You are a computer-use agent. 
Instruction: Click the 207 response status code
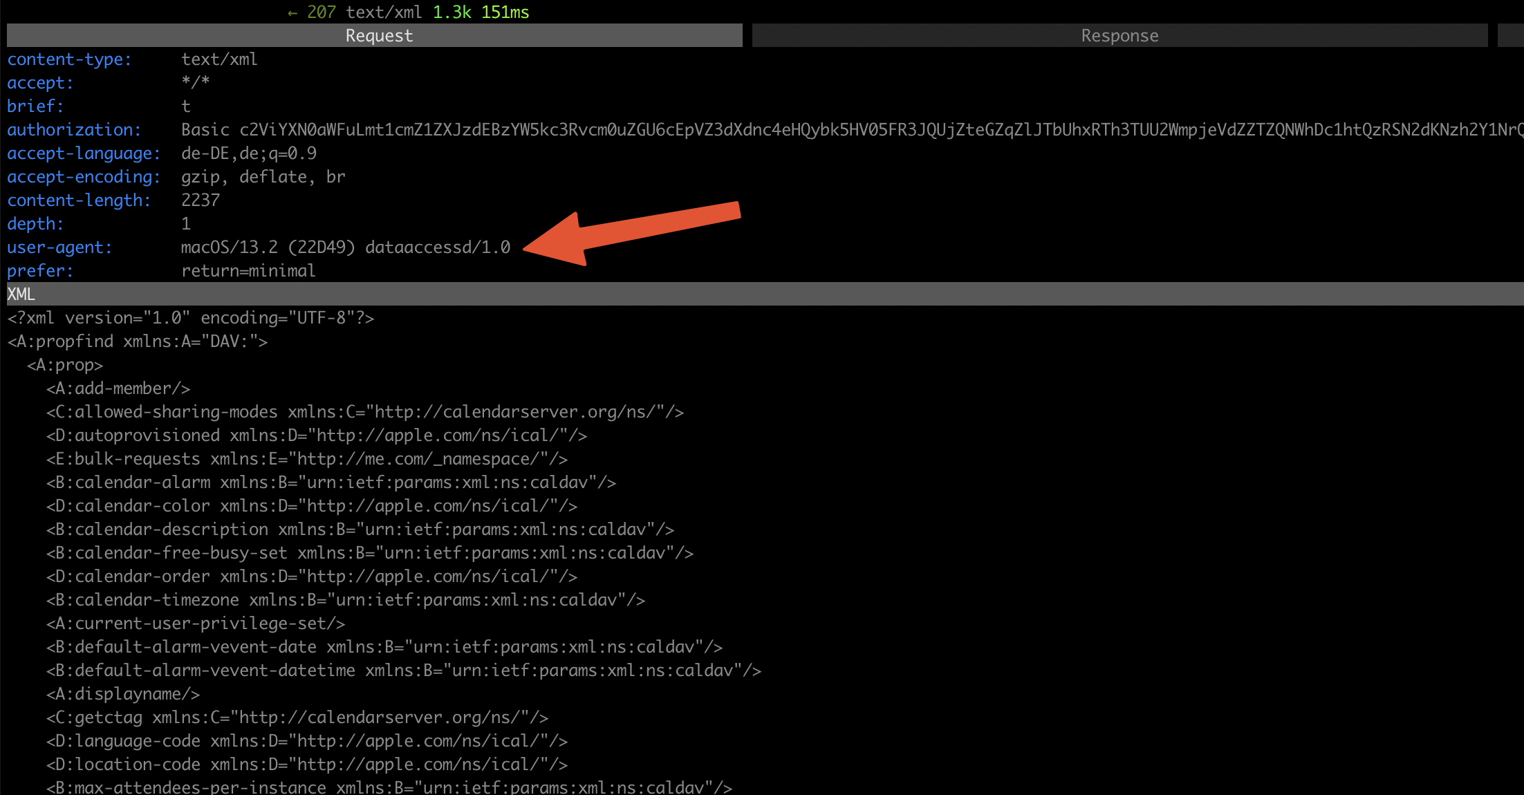322,12
